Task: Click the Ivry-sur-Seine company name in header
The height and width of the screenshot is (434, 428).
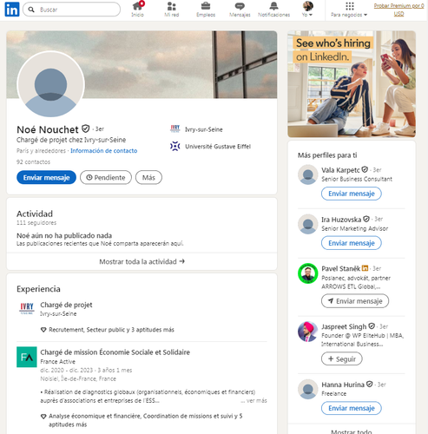Action: (204, 129)
